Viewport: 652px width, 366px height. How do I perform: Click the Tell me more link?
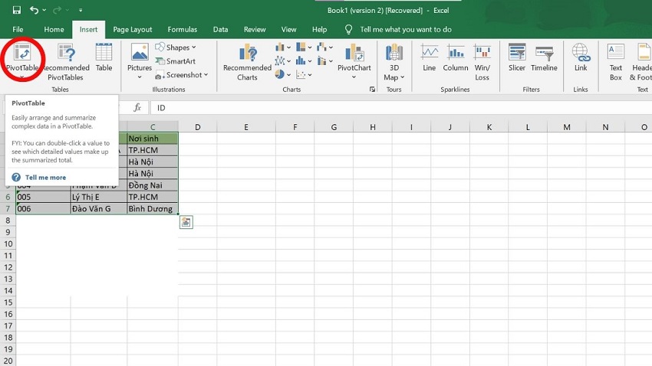[x=45, y=177]
